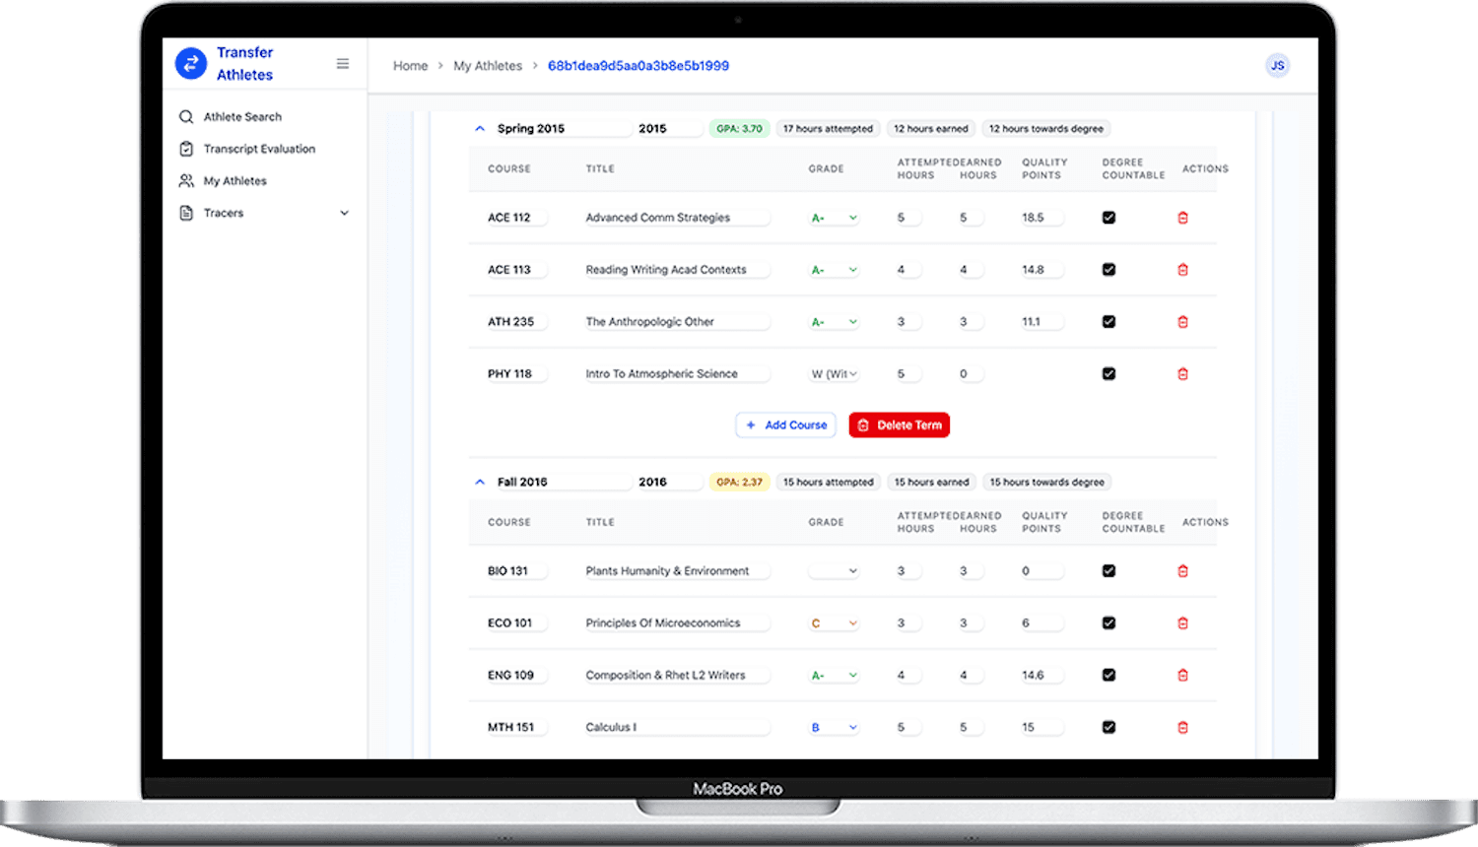
Task: Click the red Delete Term button
Action: pyautogui.click(x=900, y=425)
